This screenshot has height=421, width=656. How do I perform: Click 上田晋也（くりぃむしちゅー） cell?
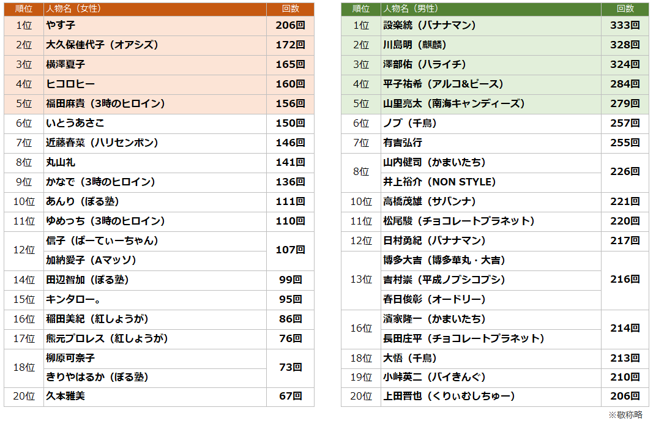[490, 396]
